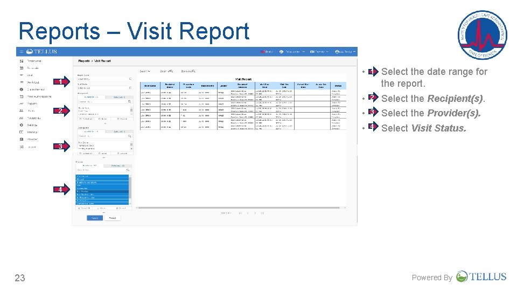Check None under Status list

(x=102, y=209)
